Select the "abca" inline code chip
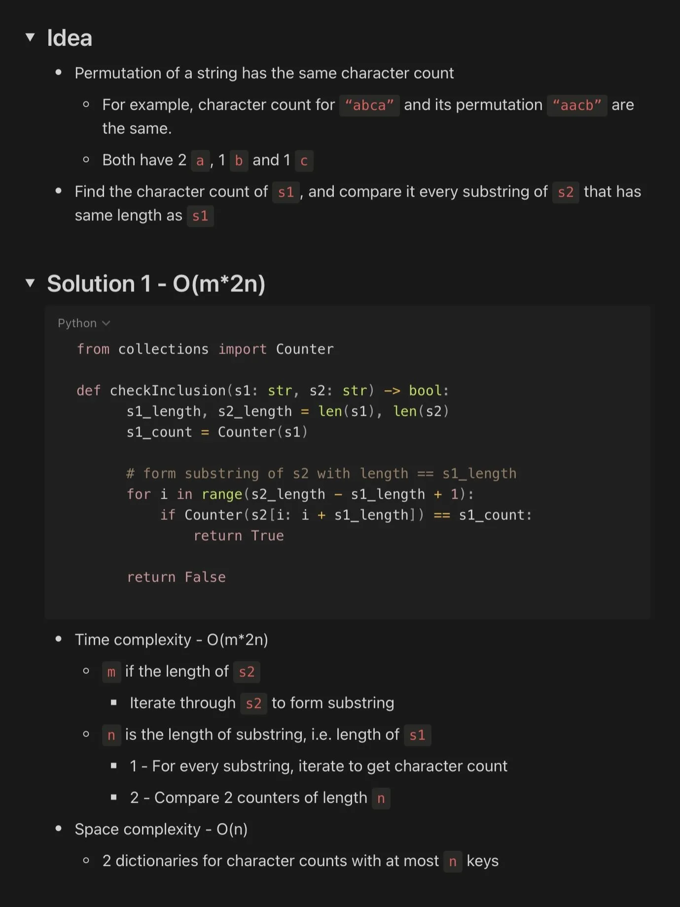 [369, 105]
